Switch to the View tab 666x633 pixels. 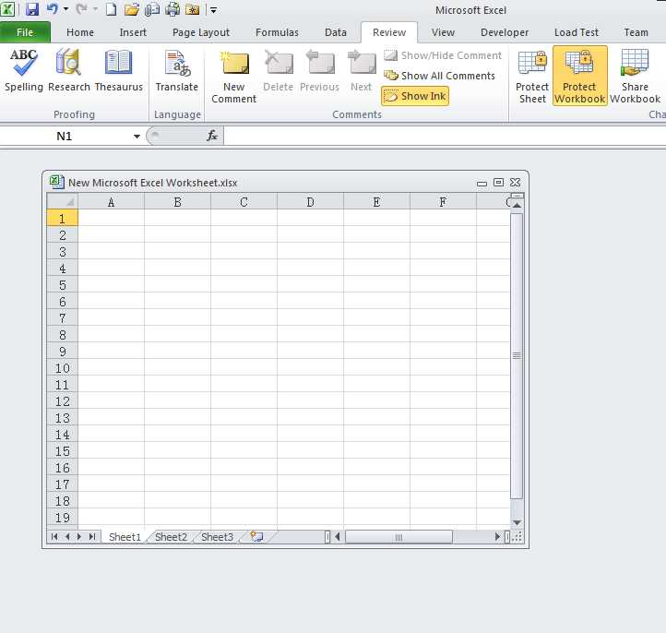(443, 32)
